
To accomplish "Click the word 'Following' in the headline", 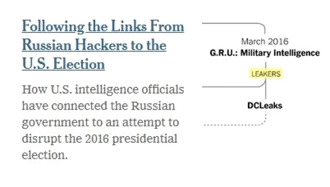I will pos(53,26).
